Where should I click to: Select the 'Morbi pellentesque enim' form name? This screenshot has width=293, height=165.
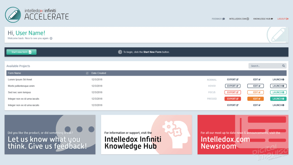21,86
